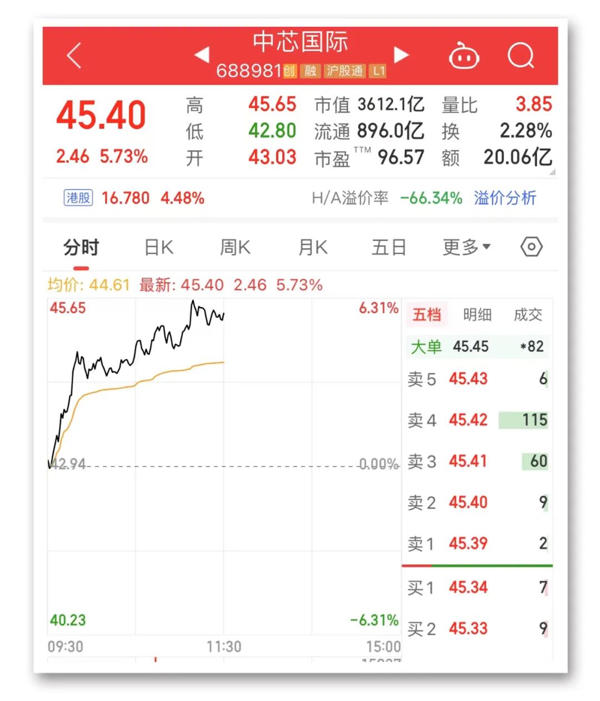Viewport: 600px width, 701px height.
Task: Tap the 中芯国际 stock title
Action: pyautogui.click(x=301, y=42)
